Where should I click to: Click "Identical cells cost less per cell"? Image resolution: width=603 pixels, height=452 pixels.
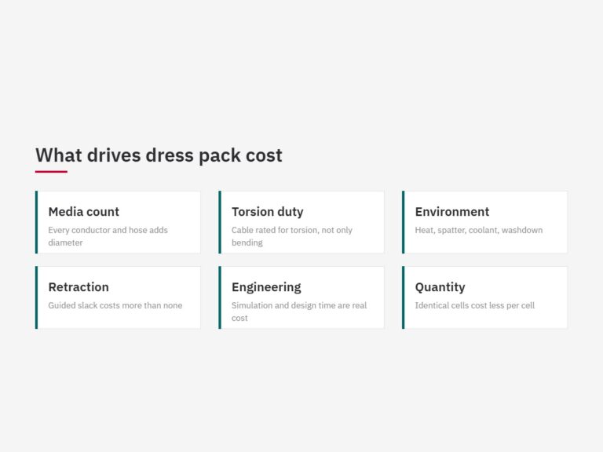[x=474, y=305]
